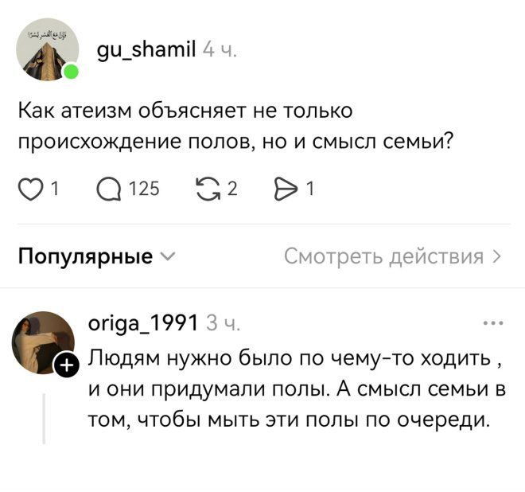Like gu_shamil's post with the heart icon
Viewport: 525px width, 492px height.
[x=31, y=189]
